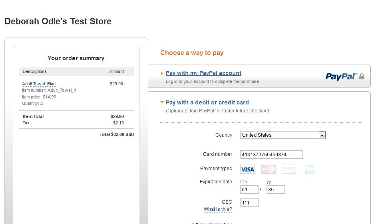Click the padlock security icon
The width and height of the screenshot is (386, 224).
pyautogui.click(x=362, y=77)
